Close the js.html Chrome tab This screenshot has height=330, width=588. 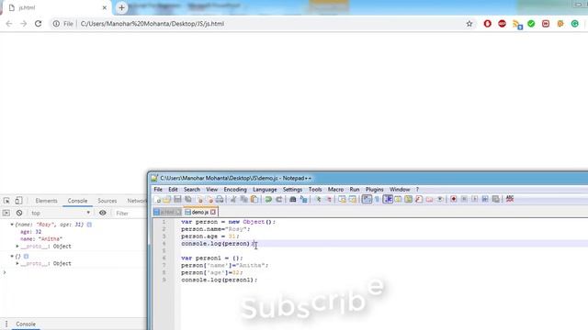[104, 7]
